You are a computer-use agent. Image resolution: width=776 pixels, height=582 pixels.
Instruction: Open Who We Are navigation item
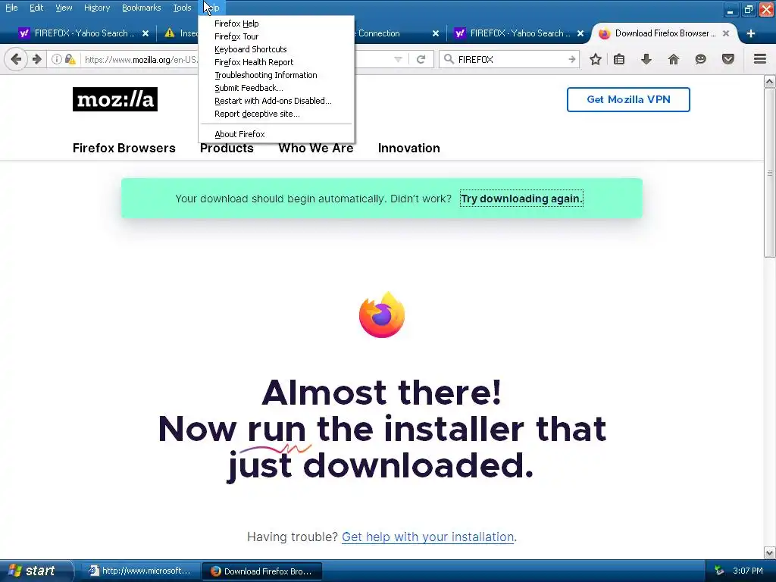click(x=315, y=148)
